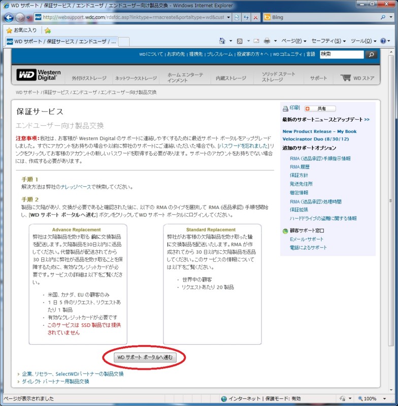Open the Favorites star button
The image size is (398, 406).
click(21, 30)
